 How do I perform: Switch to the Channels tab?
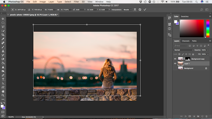(186, 41)
